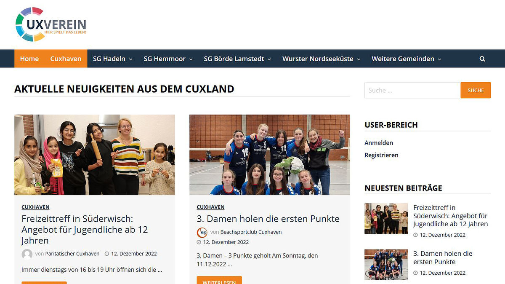Open sidebar Freizeittreff thumbnail

pyautogui.click(x=386, y=218)
